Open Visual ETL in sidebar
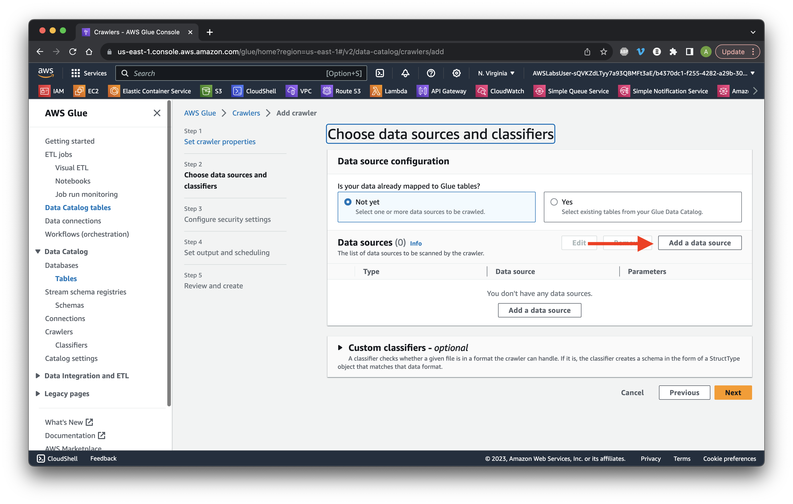Viewport: 793px width, 504px height. 72,168
